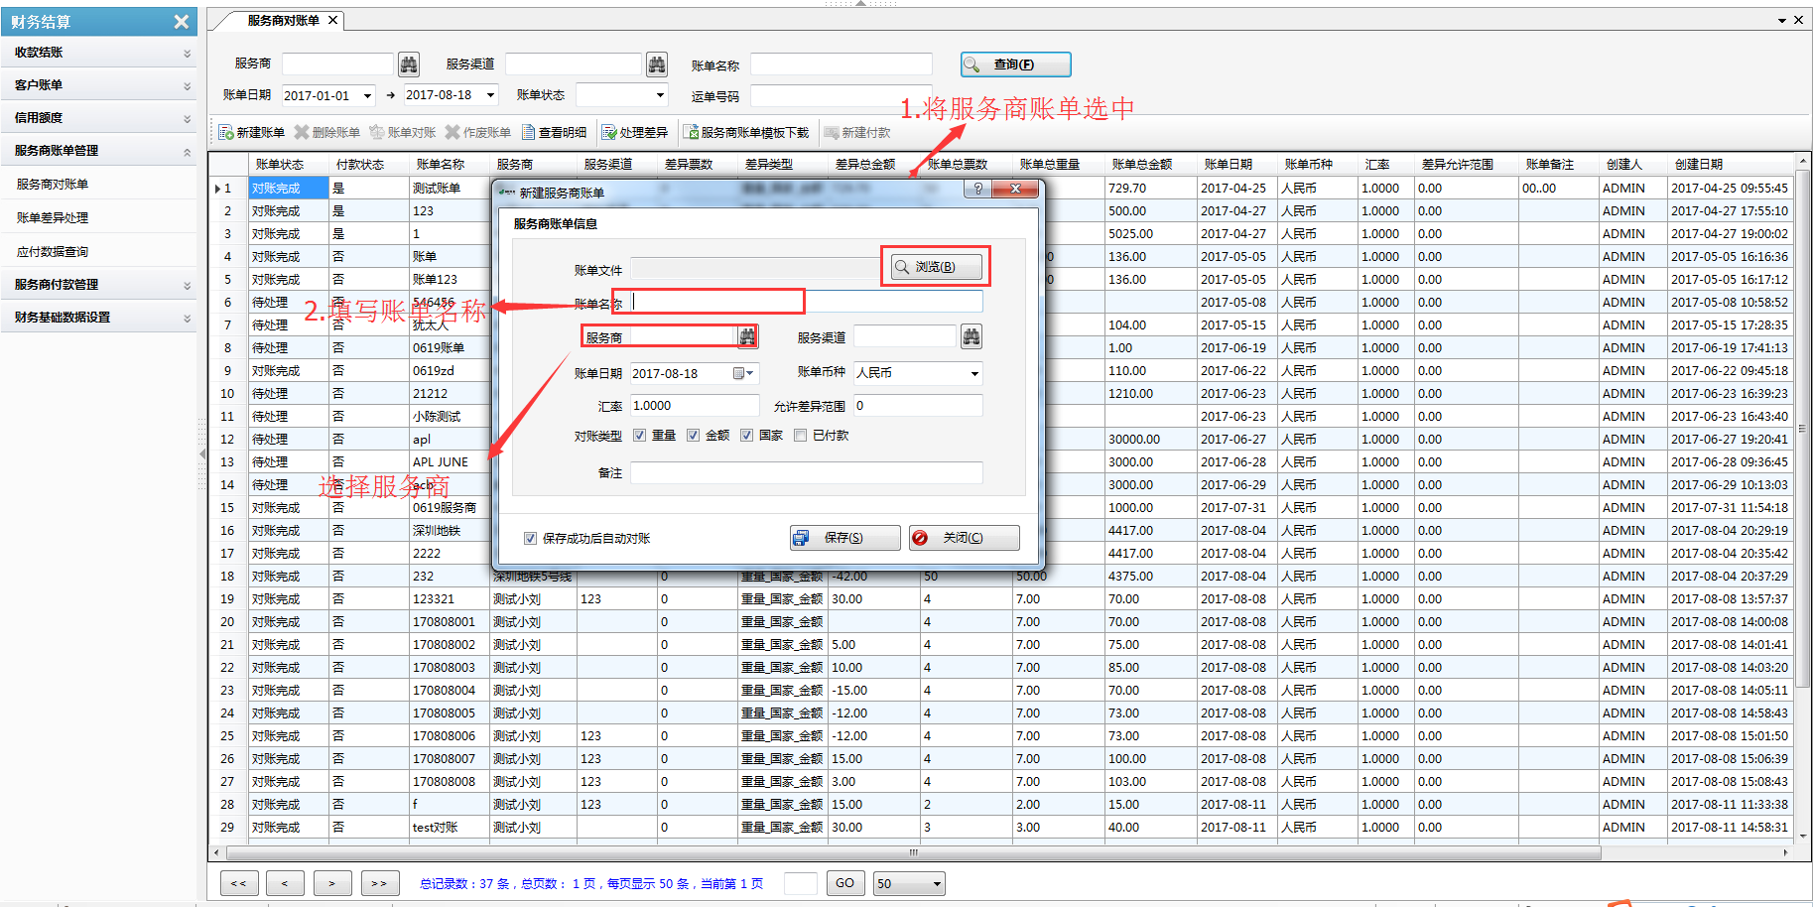The image size is (1813, 907).
Task: Click binoculars lookup next to 服务渠道 filter
Action: point(657,65)
